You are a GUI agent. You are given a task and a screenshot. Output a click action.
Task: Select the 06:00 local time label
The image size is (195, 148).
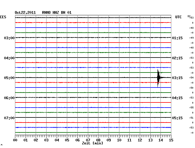click(9, 98)
